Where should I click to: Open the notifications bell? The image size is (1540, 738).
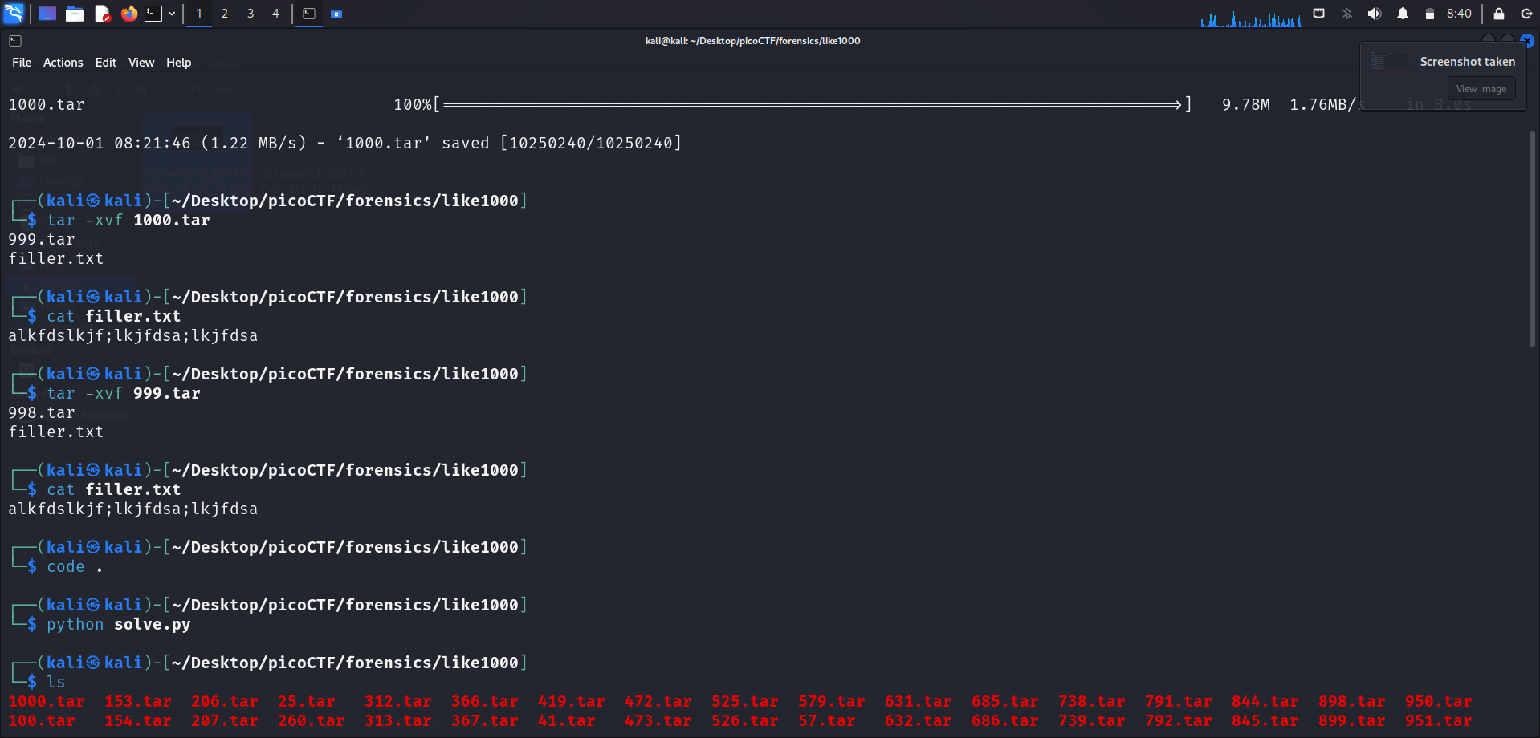tap(1402, 14)
